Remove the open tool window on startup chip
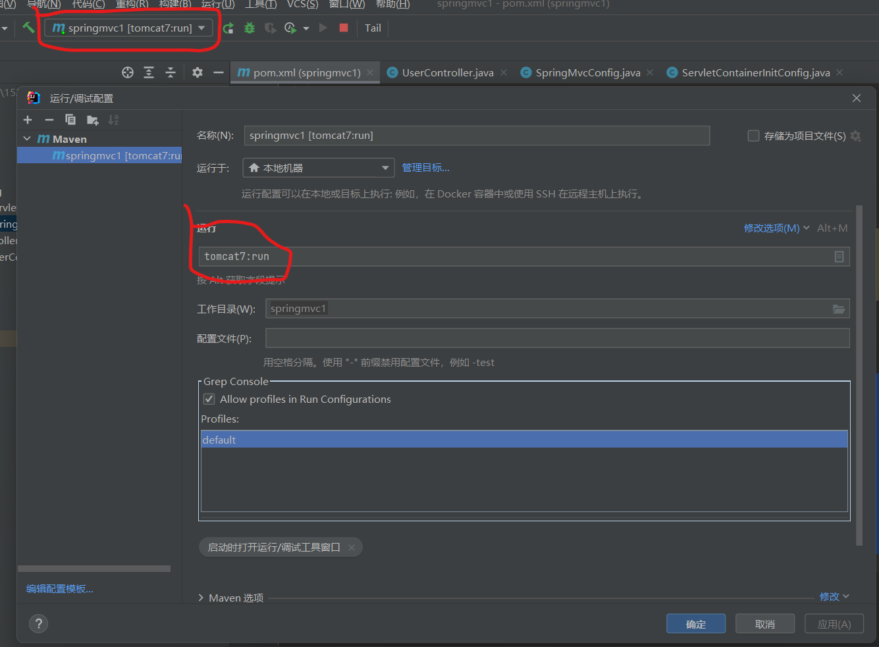Image resolution: width=879 pixels, height=647 pixels. [x=352, y=547]
